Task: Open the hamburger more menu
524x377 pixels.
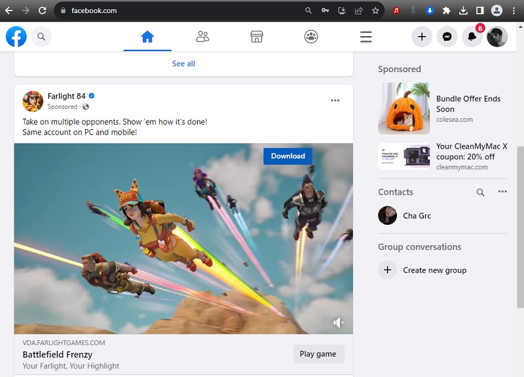Action: pyautogui.click(x=366, y=37)
